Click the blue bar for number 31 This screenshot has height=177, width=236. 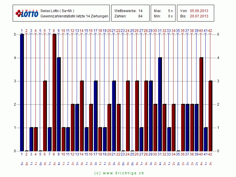160,104
